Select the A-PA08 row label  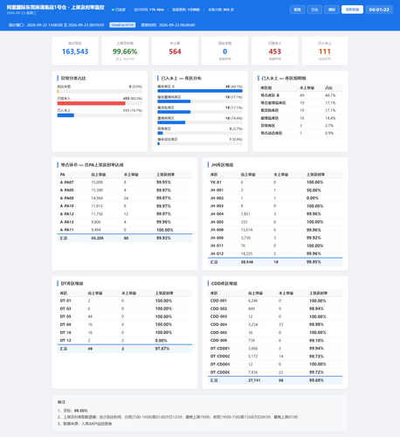(67, 191)
